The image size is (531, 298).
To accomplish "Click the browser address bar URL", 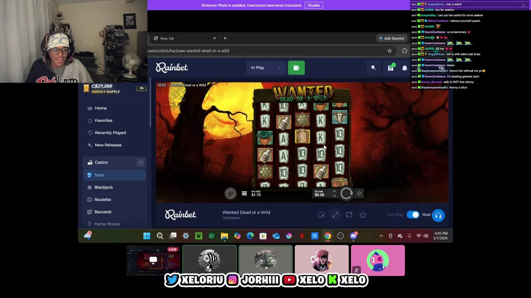I will point(188,50).
